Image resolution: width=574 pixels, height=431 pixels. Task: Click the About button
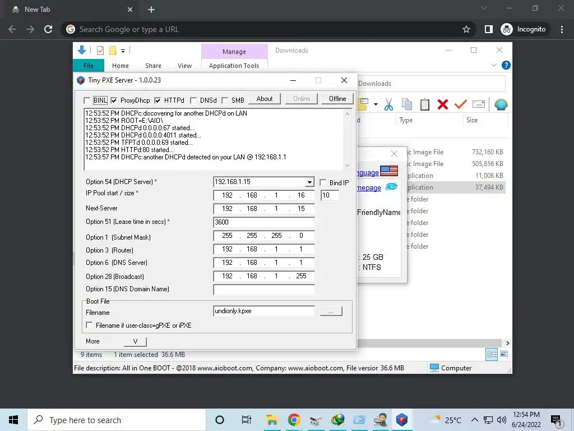(265, 99)
